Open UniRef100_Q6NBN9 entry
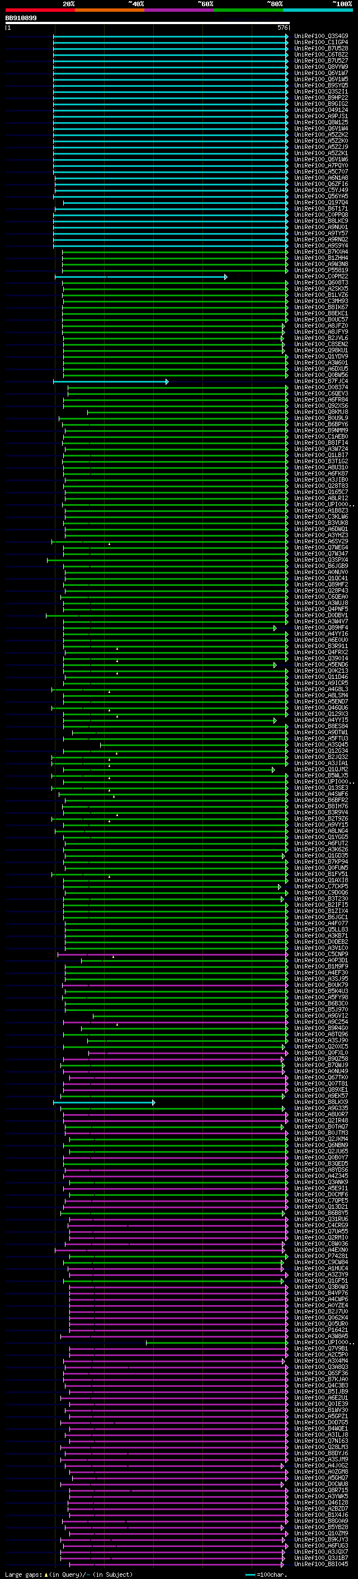 click(x=321, y=1145)
